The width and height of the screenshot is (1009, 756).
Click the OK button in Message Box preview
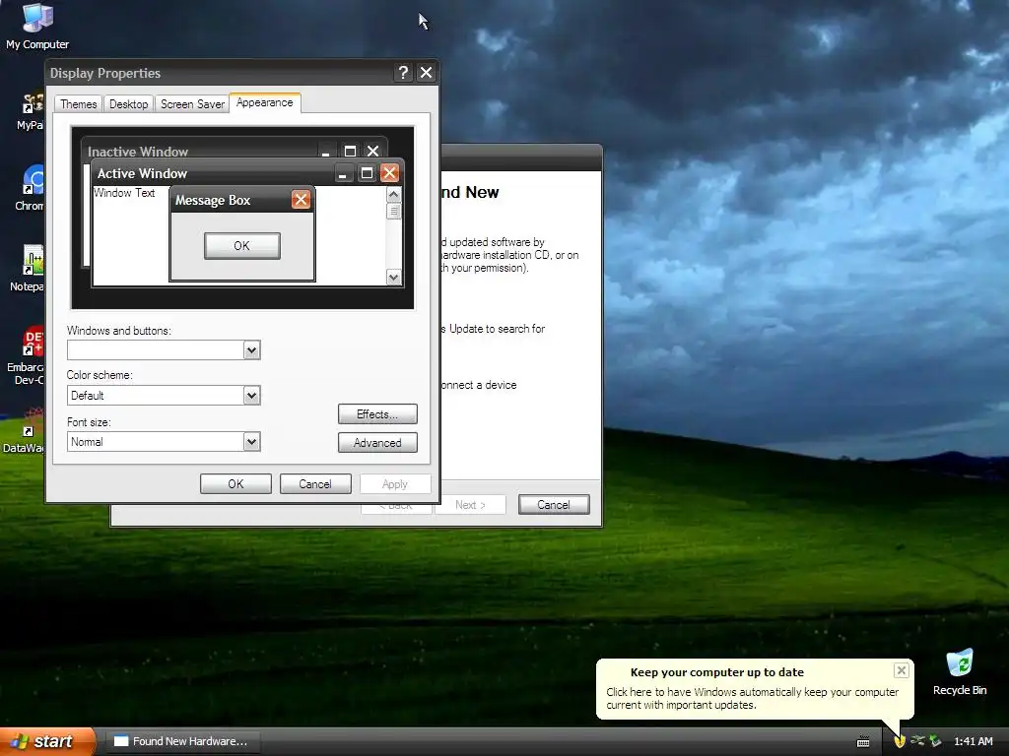tap(242, 245)
